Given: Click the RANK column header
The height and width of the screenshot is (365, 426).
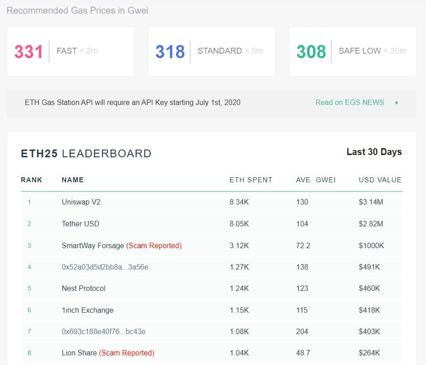Looking at the screenshot, I should 31,180.
